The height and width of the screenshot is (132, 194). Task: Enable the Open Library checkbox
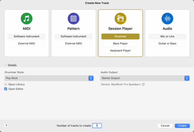(x=6, y=84)
